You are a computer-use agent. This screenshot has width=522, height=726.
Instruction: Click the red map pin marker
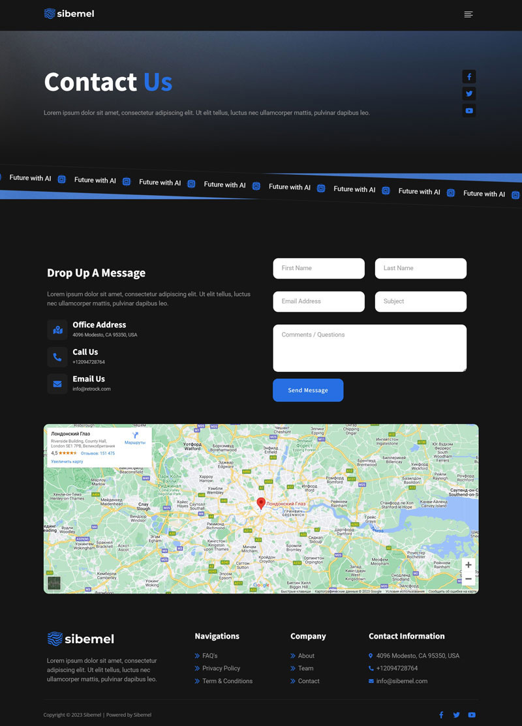point(261,504)
